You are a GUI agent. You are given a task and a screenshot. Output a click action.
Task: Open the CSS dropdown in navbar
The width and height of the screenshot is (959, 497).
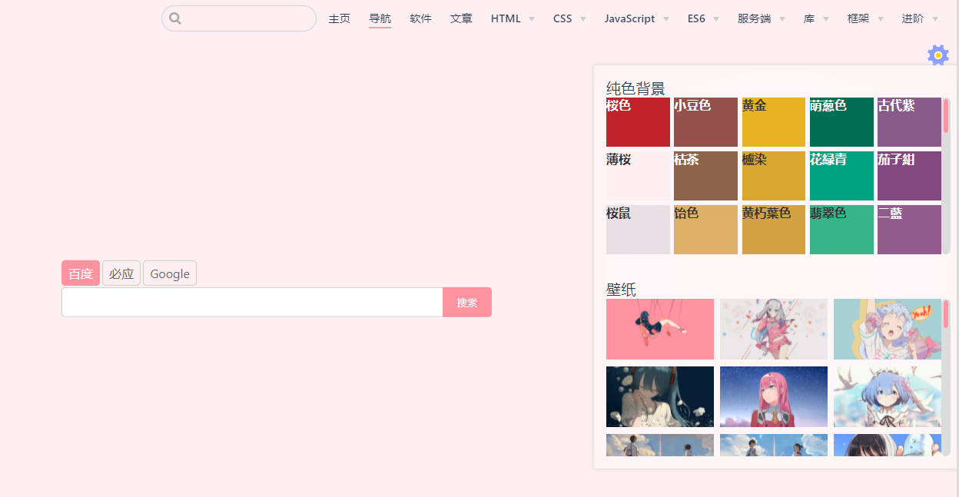point(569,18)
